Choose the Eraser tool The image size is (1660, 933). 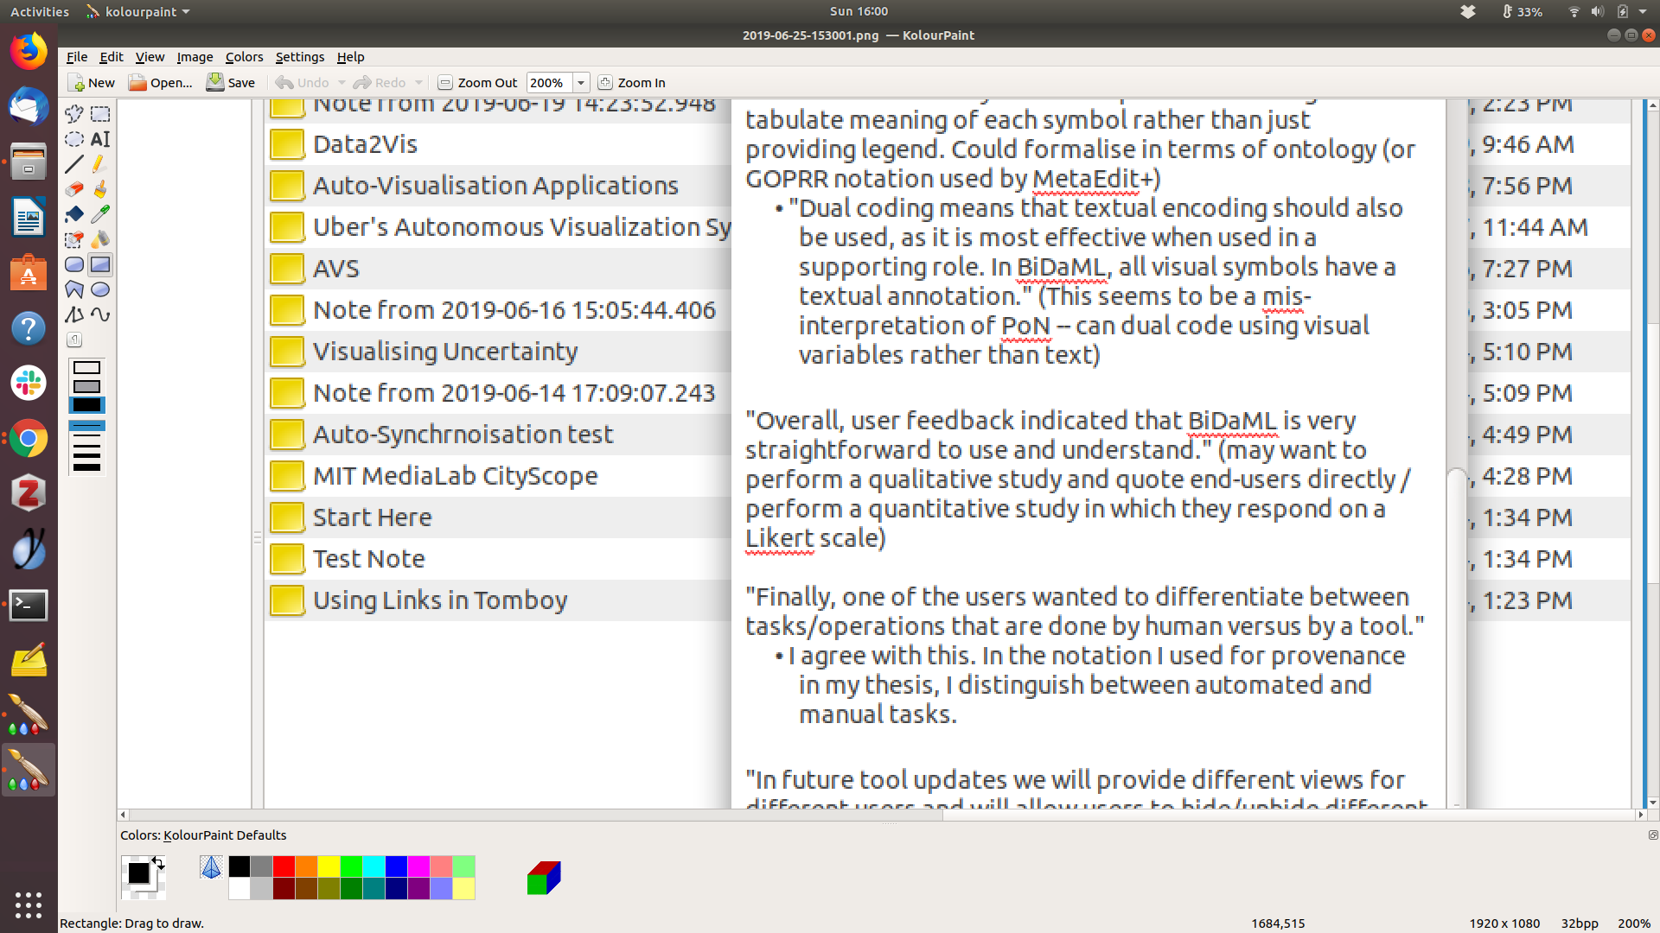pos(74,189)
